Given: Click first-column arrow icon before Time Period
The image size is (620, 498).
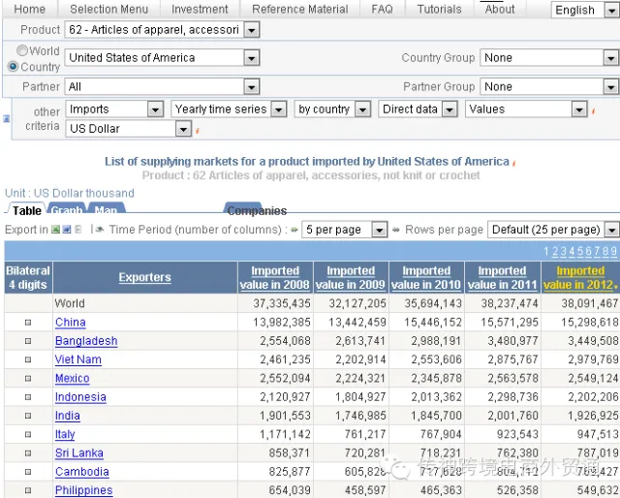Looking at the screenshot, I should click(x=98, y=230).
